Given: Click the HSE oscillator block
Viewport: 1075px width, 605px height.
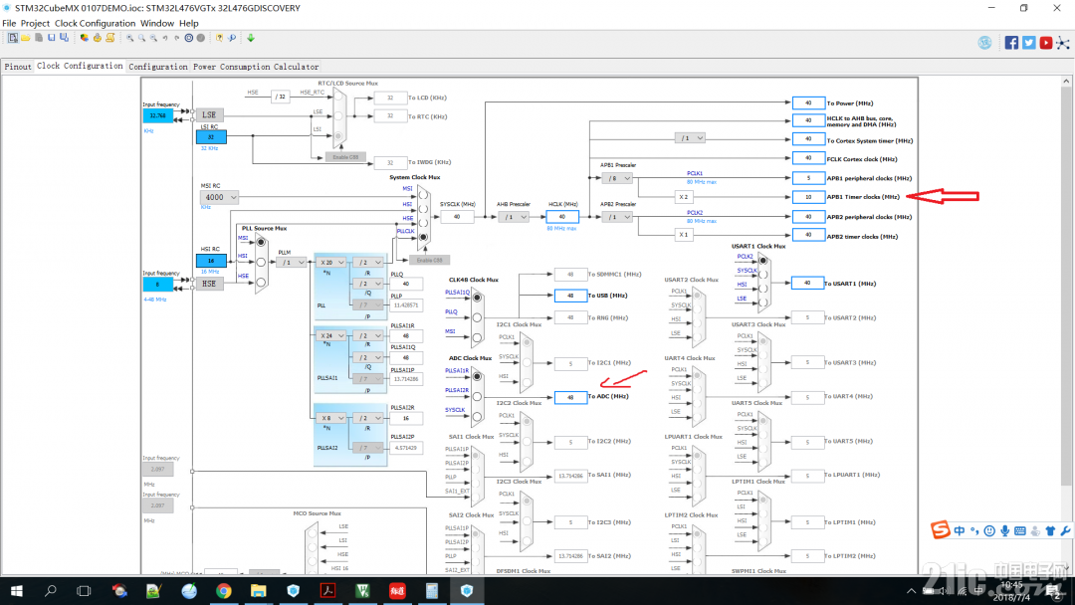Looking at the screenshot, I should coord(209,284).
